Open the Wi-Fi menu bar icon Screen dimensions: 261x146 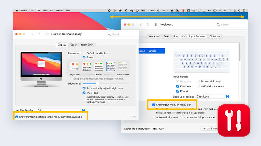click(225, 11)
